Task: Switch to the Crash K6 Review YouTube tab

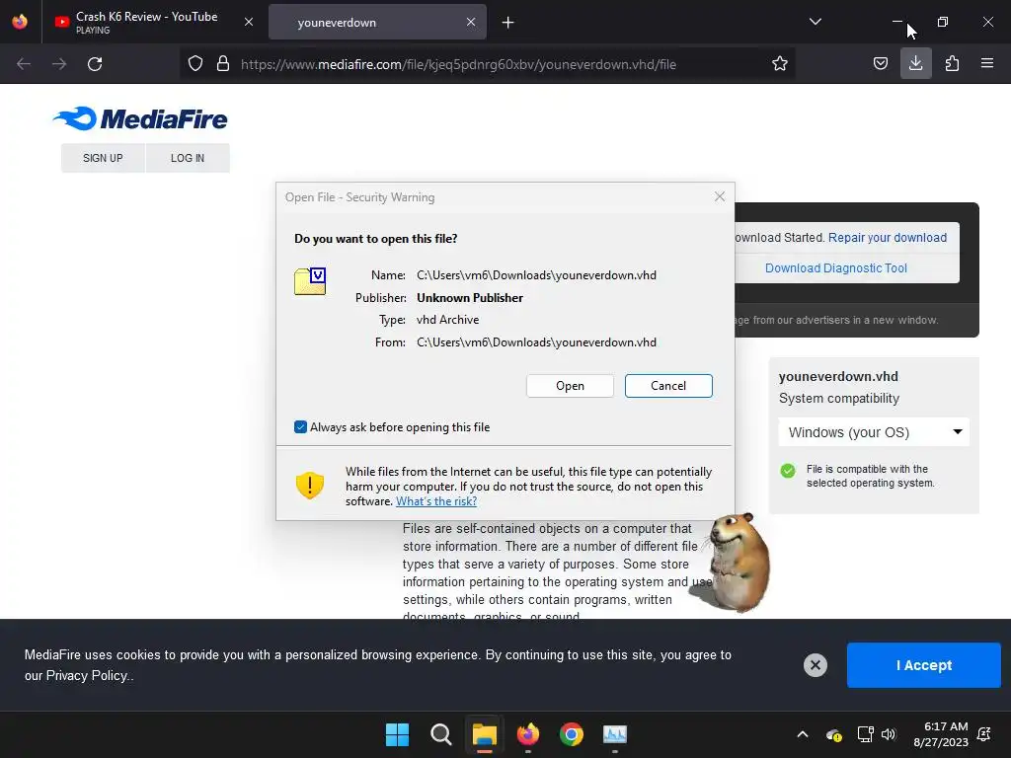Action: (147, 22)
